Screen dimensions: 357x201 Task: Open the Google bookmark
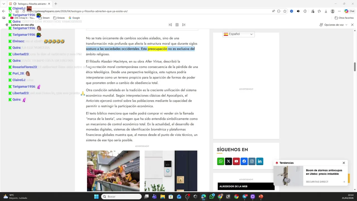[x=74, y=18]
